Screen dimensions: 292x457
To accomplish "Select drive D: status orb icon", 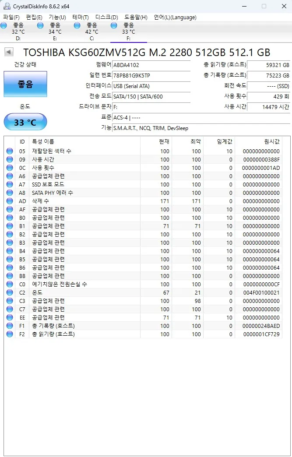I will (4, 26).
